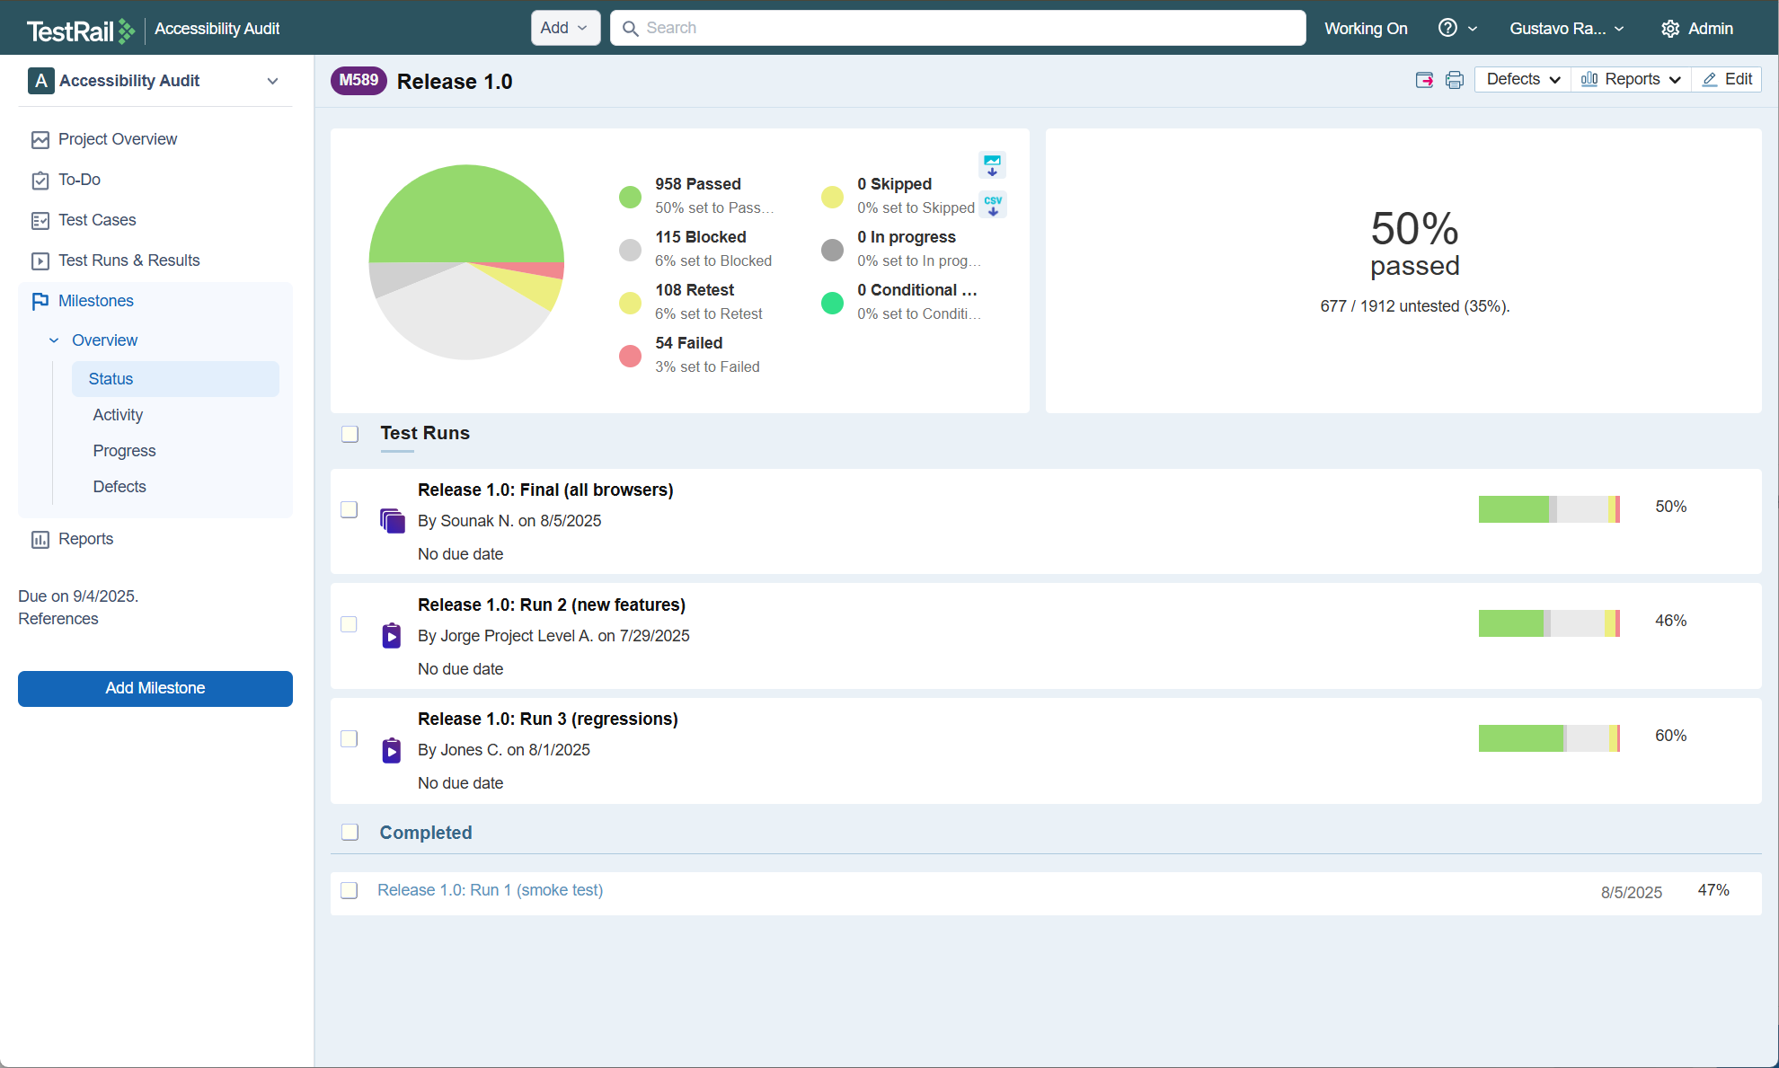Screen dimensions: 1779x1068
Task: Click the Add Milestone button
Action: [155, 688]
